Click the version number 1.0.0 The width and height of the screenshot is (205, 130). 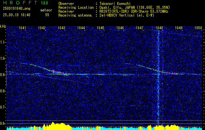click(44, 3)
